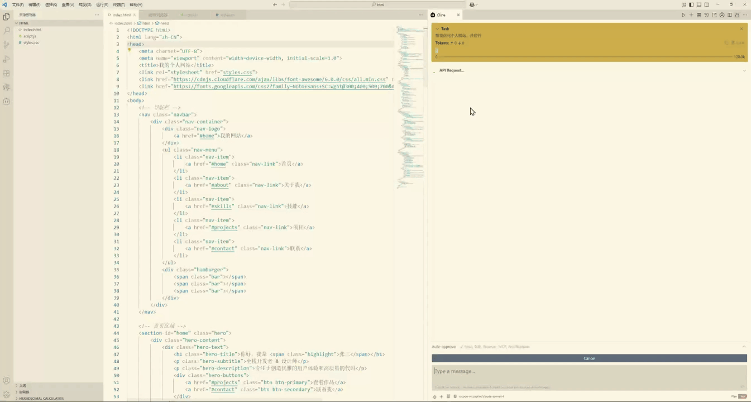The height and width of the screenshot is (402, 751).
Task: Close the Cline task header
Action: point(742,28)
